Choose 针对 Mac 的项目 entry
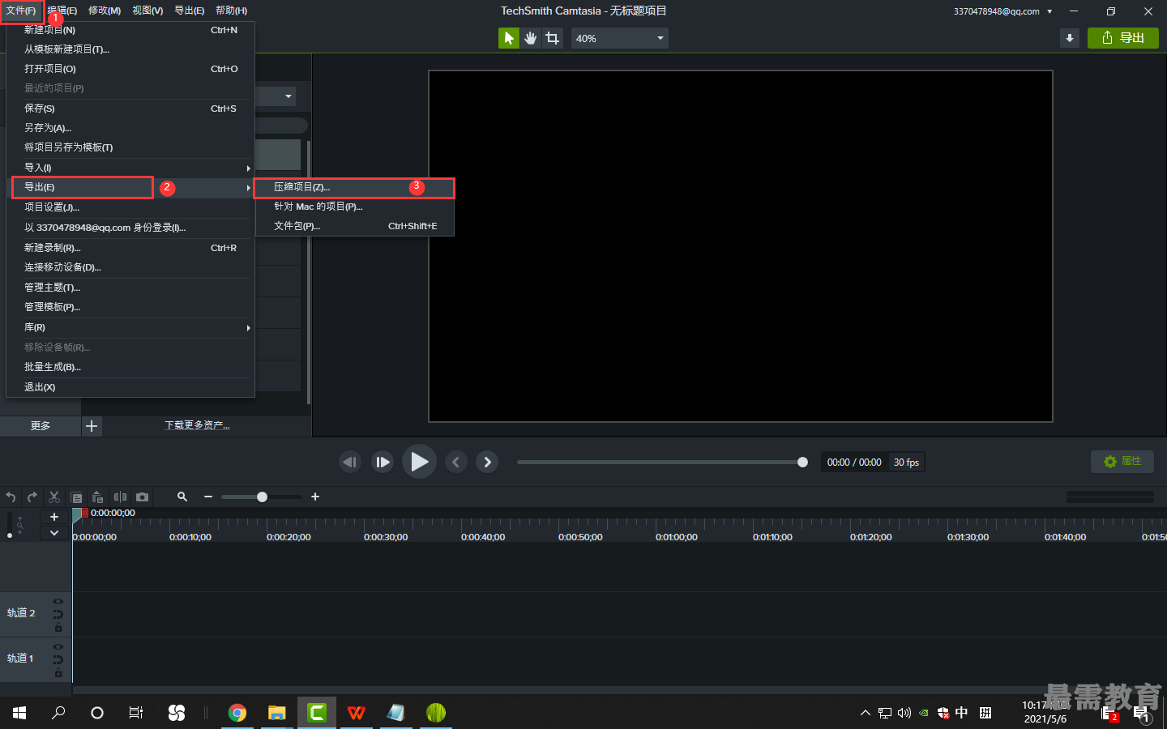 coord(354,207)
